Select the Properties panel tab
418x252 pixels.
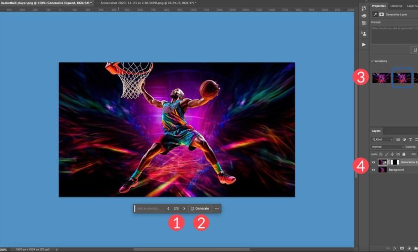pos(378,6)
